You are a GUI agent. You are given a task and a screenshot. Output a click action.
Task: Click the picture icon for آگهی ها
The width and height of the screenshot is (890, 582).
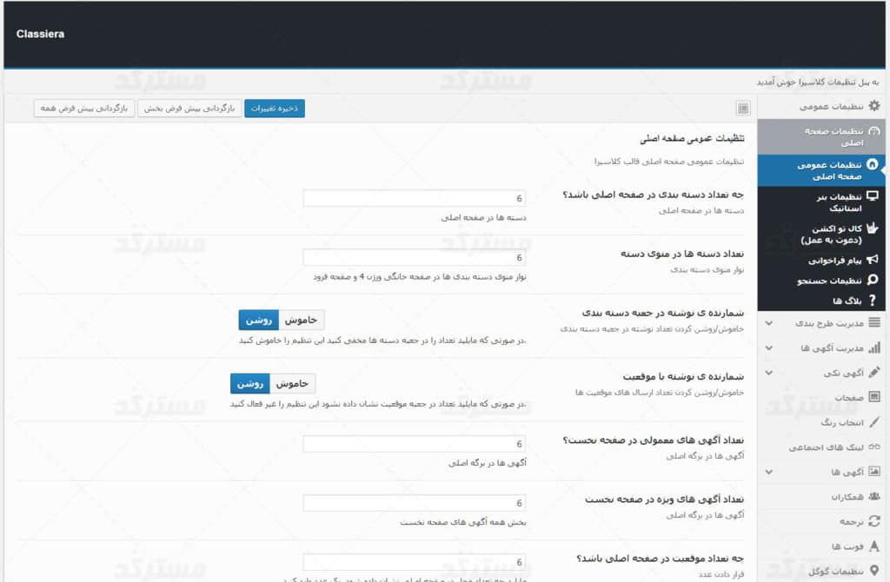coord(874,472)
